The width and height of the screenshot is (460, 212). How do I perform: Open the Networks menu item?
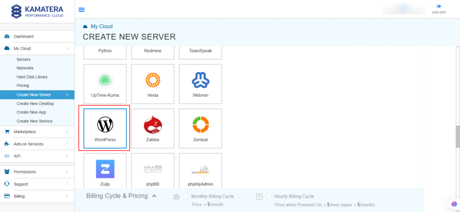[x=25, y=68]
